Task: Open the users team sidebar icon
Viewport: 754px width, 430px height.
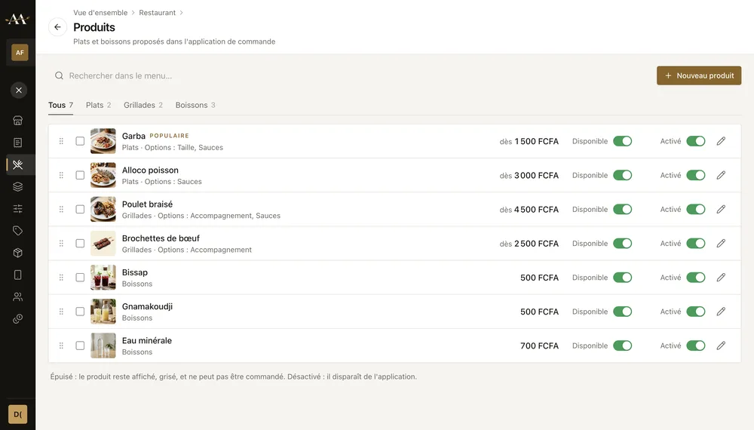Action: tap(18, 296)
